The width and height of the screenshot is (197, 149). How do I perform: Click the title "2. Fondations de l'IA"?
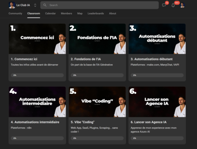tap(86, 59)
